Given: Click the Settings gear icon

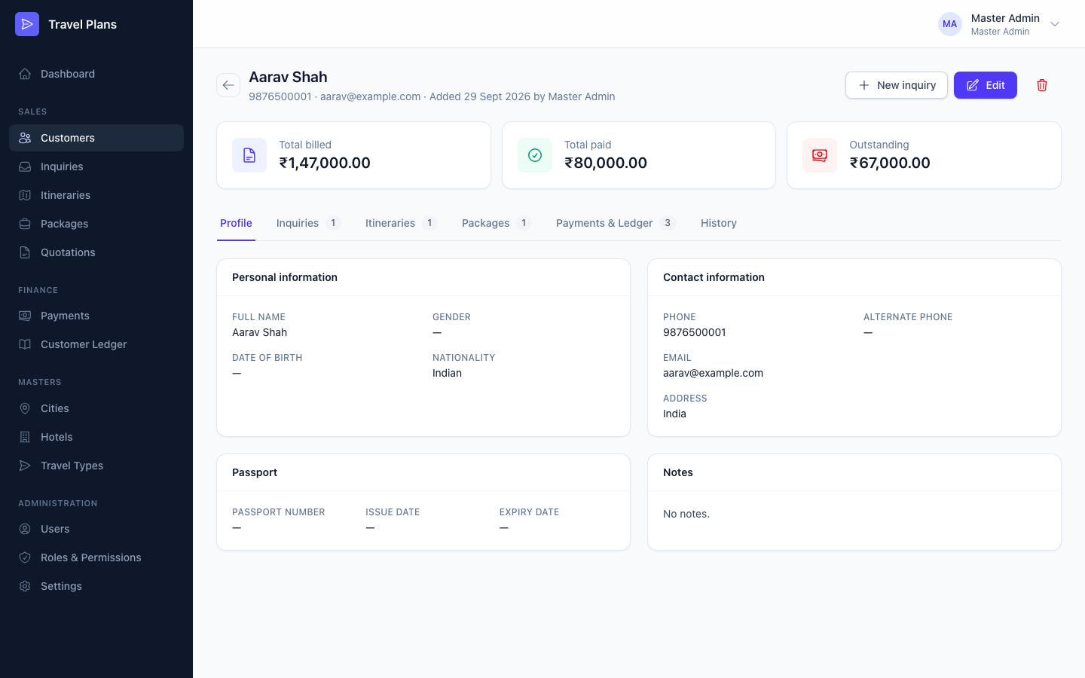Looking at the screenshot, I should [25, 586].
